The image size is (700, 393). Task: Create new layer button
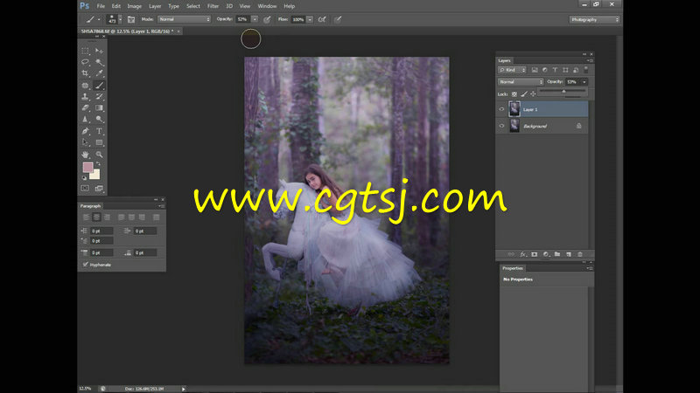click(569, 254)
